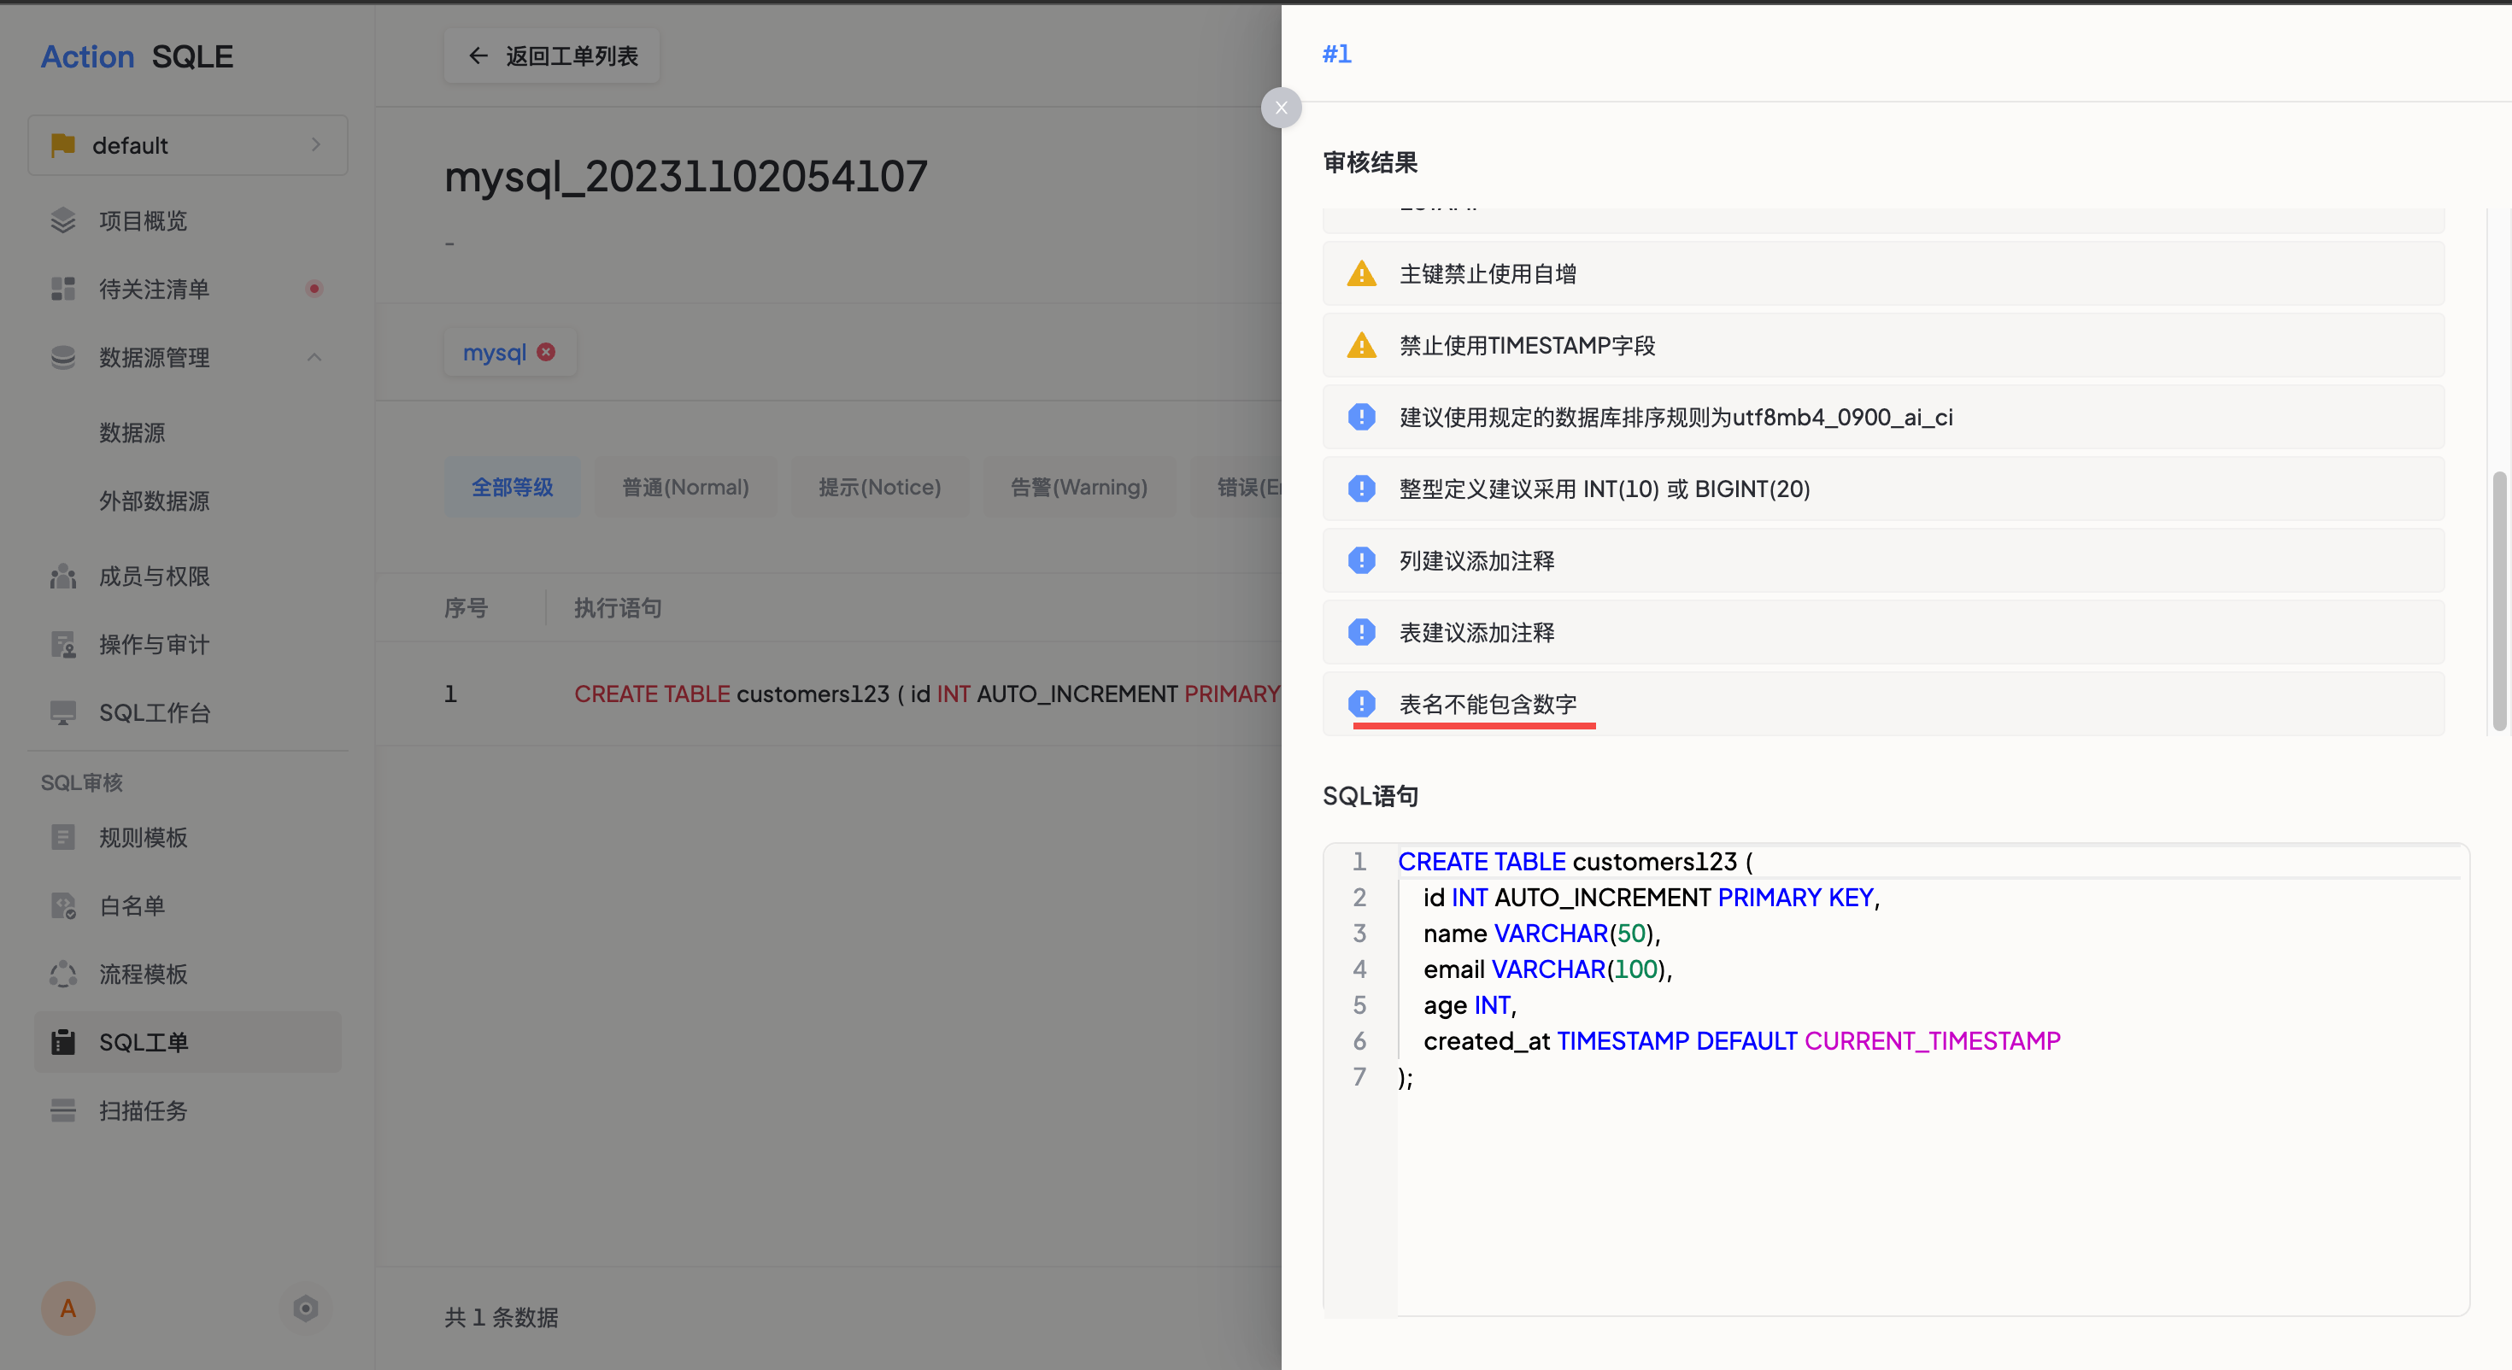
Task: Click CURRENT_TIMESTAMP in the SQL code
Action: (1932, 1040)
